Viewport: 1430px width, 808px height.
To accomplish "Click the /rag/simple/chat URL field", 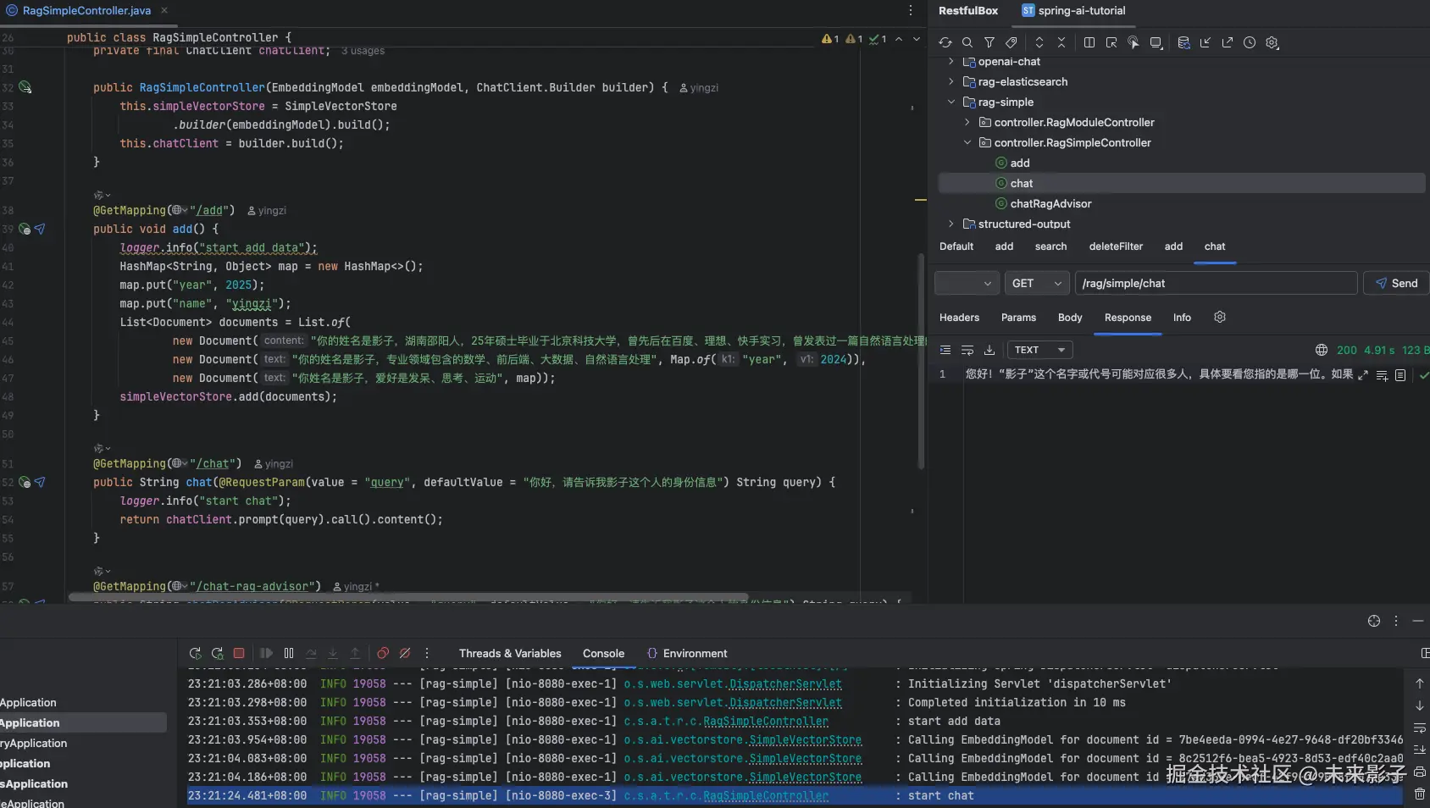I will [1216, 284].
